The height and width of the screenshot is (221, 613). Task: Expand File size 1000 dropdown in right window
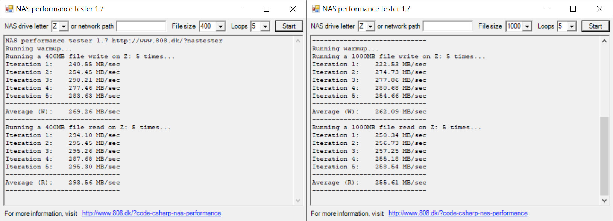click(528, 26)
